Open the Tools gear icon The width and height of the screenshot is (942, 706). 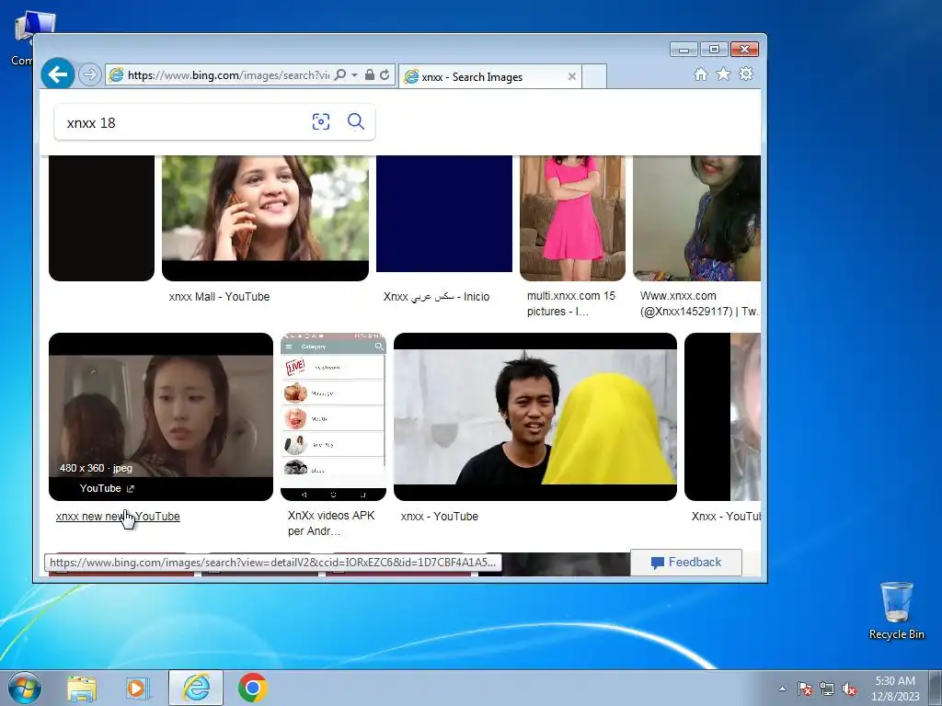746,74
